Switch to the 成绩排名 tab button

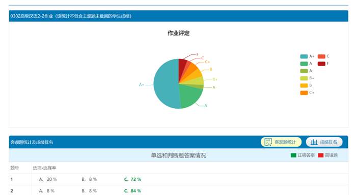tap(324, 142)
